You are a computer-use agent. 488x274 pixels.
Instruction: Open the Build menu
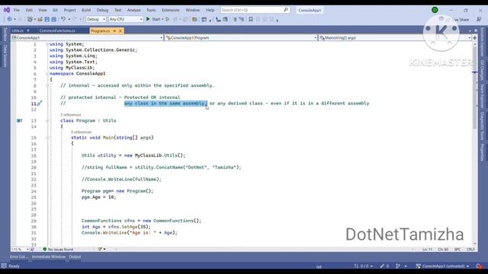coord(86,10)
